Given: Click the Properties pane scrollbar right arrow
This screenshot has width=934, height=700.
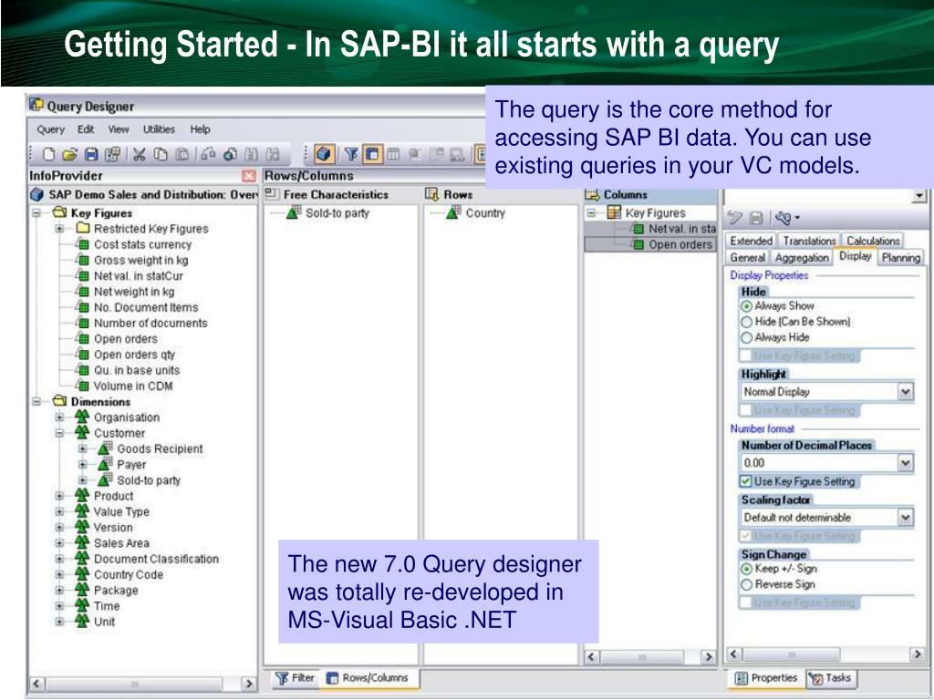Looking at the screenshot, I should pyautogui.click(x=917, y=654).
